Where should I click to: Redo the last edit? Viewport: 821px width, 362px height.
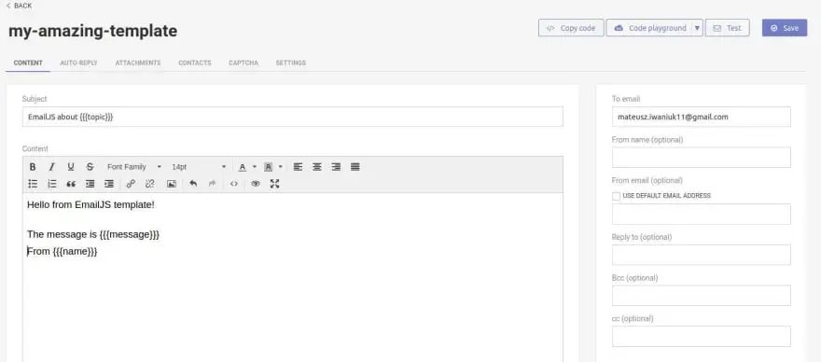(212, 184)
